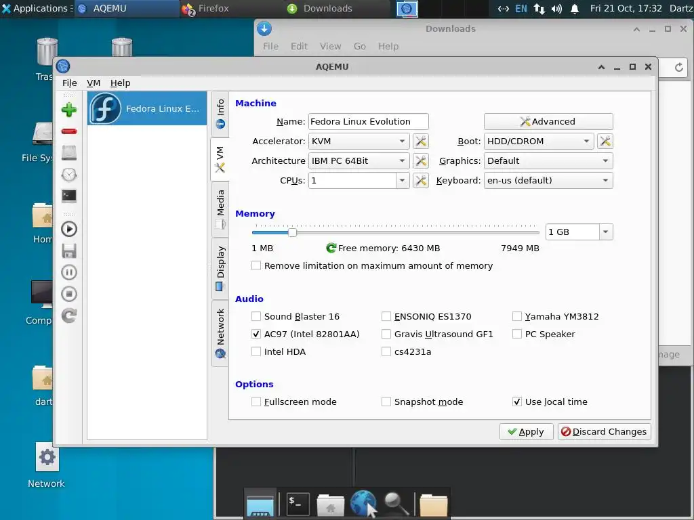Open the Network settings desktop icon
The image size is (694, 520).
[47, 466]
